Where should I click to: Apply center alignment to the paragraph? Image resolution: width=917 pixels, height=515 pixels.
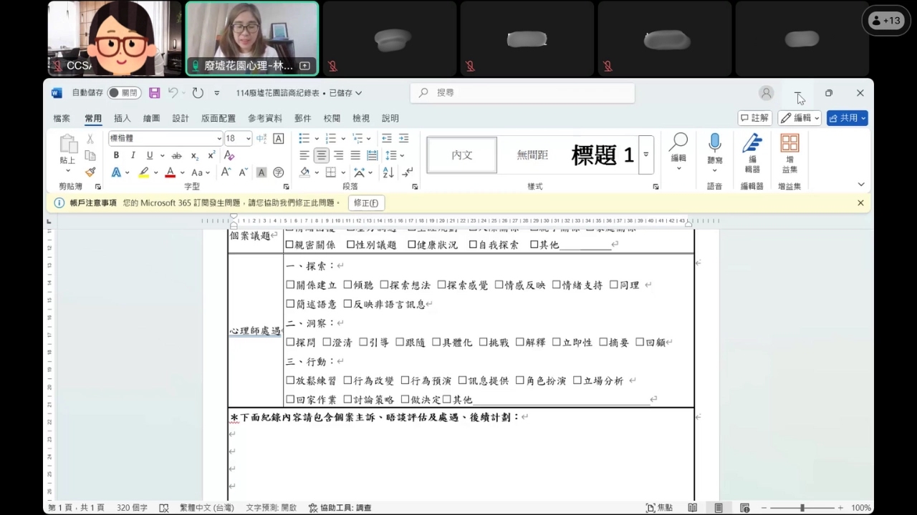322,156
